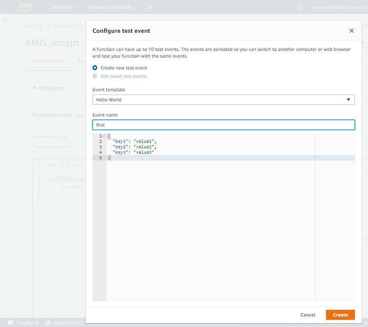
Task: Open the notifications bell icon
Action: click(299, 7)
